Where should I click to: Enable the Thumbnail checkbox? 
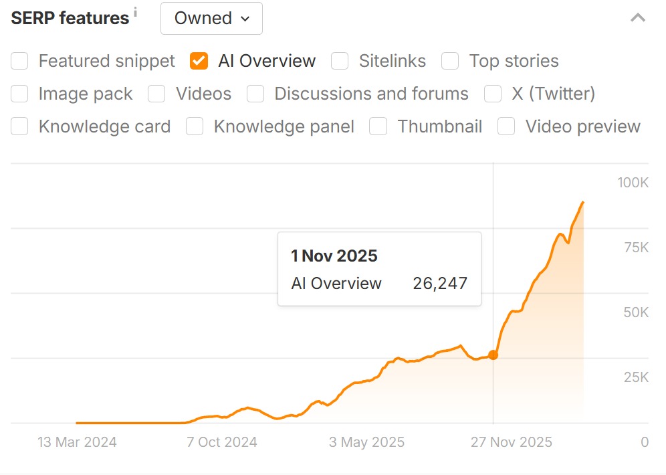click(x=378, y=126)
